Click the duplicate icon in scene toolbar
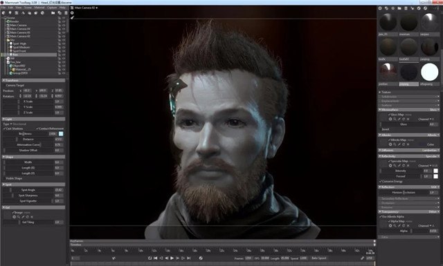Screen dimensions: 443x266 60,12
